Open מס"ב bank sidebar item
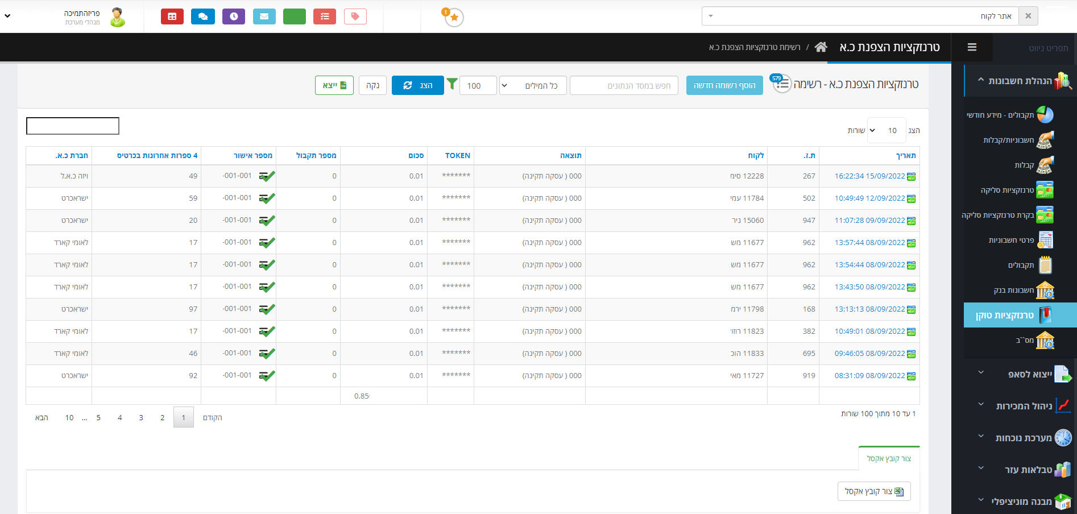This screenshot has height=514, width=1077. [1035, 340]
